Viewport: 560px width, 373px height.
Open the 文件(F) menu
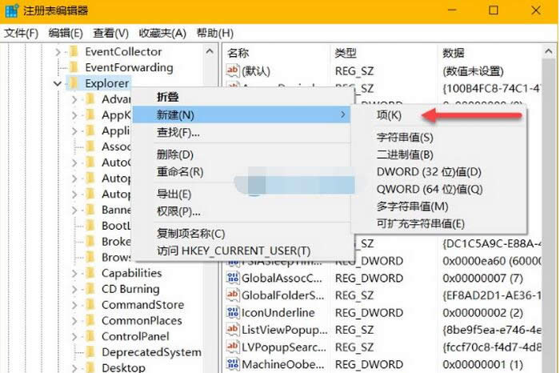(x=22, y=33)
